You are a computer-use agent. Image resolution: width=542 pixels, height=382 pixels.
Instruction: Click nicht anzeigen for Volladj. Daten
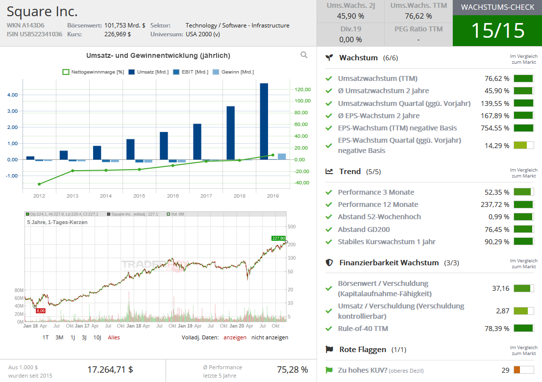270,337
